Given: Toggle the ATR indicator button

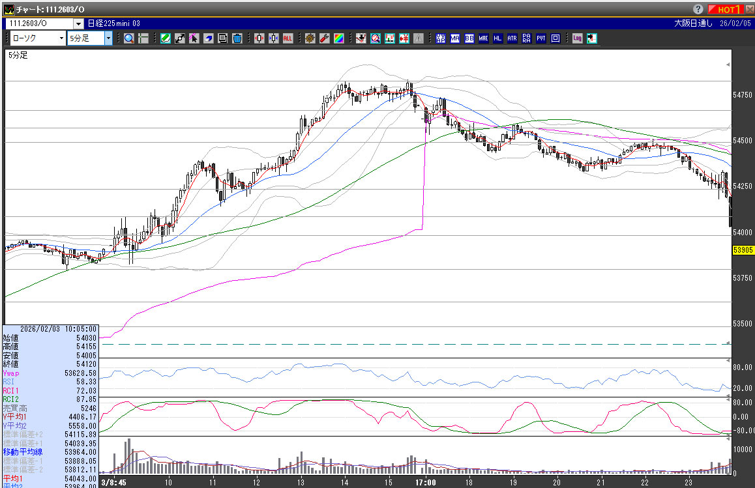Looking at the screenshot, I should [x=512, y=38].
